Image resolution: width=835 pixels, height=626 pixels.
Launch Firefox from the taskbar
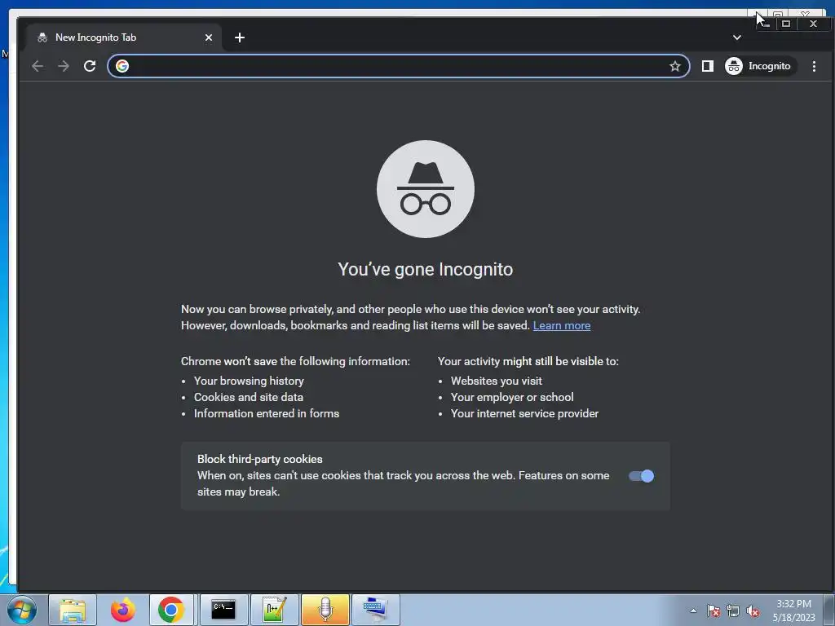coord(123,610)
